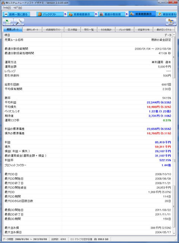The height and width of the screenshot is (243, 179).
Task: Select the 26,953千円 DD start capital
Action: [x=164, y=187]
